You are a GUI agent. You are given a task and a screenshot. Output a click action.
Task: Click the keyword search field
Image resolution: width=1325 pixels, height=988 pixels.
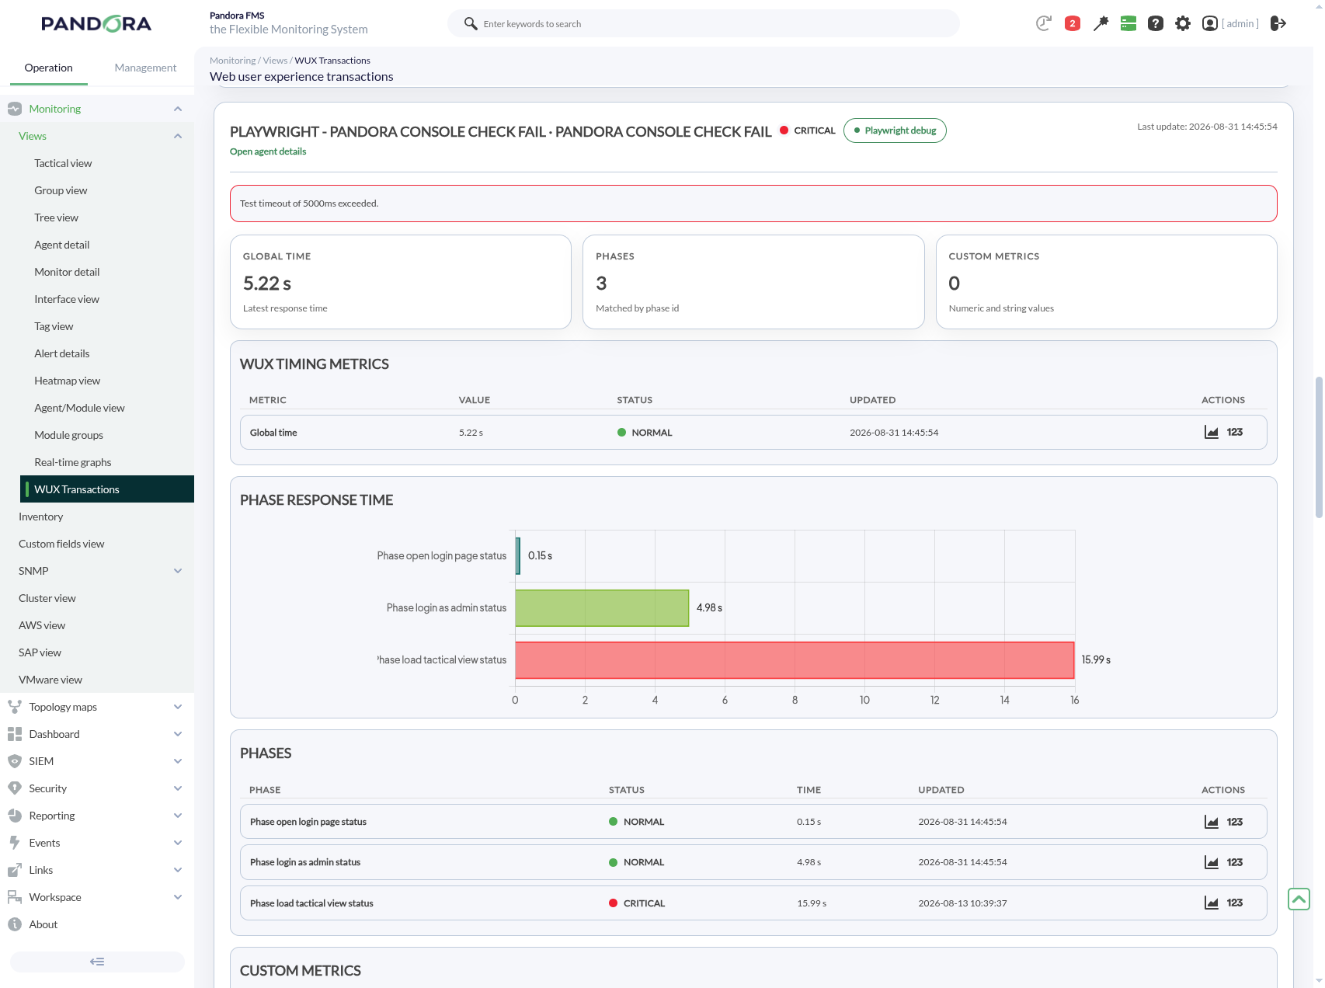pos(704,23)
